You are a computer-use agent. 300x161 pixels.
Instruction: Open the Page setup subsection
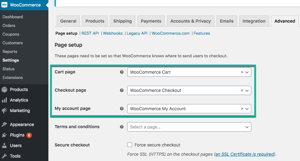[66, 33]
